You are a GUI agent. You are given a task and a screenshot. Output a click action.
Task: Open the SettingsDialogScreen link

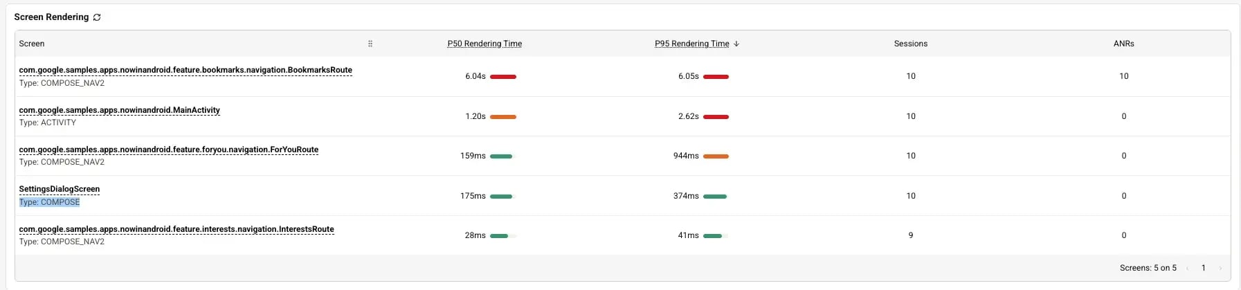point(60,189)
